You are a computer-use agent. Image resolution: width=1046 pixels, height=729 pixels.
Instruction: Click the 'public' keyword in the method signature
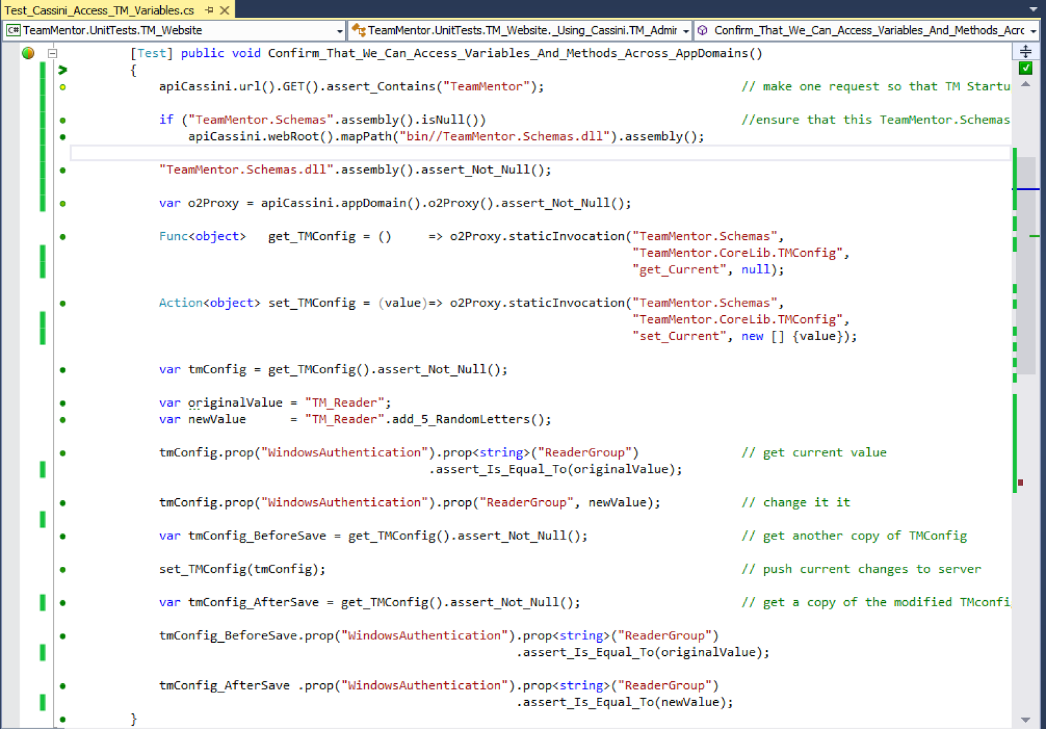click(203, 53)
